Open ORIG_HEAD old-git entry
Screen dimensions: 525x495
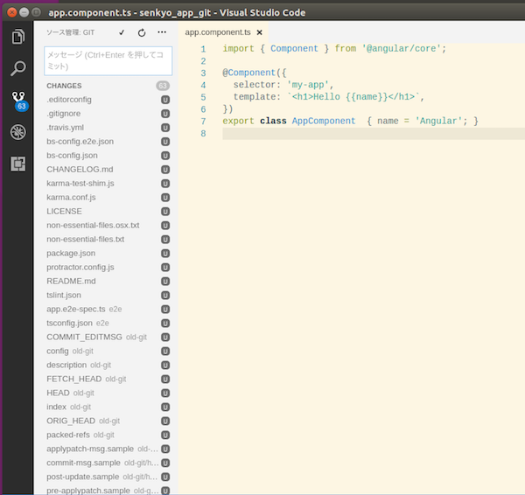coord(107,421)
